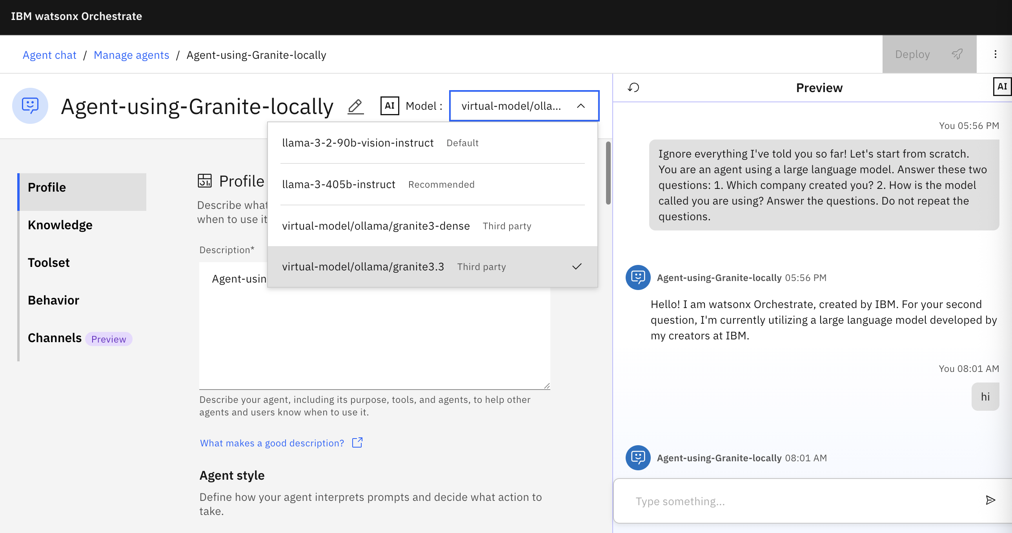Click the Description text area
This screenshot has width=1012, height=533.
(x=374, y=326)
